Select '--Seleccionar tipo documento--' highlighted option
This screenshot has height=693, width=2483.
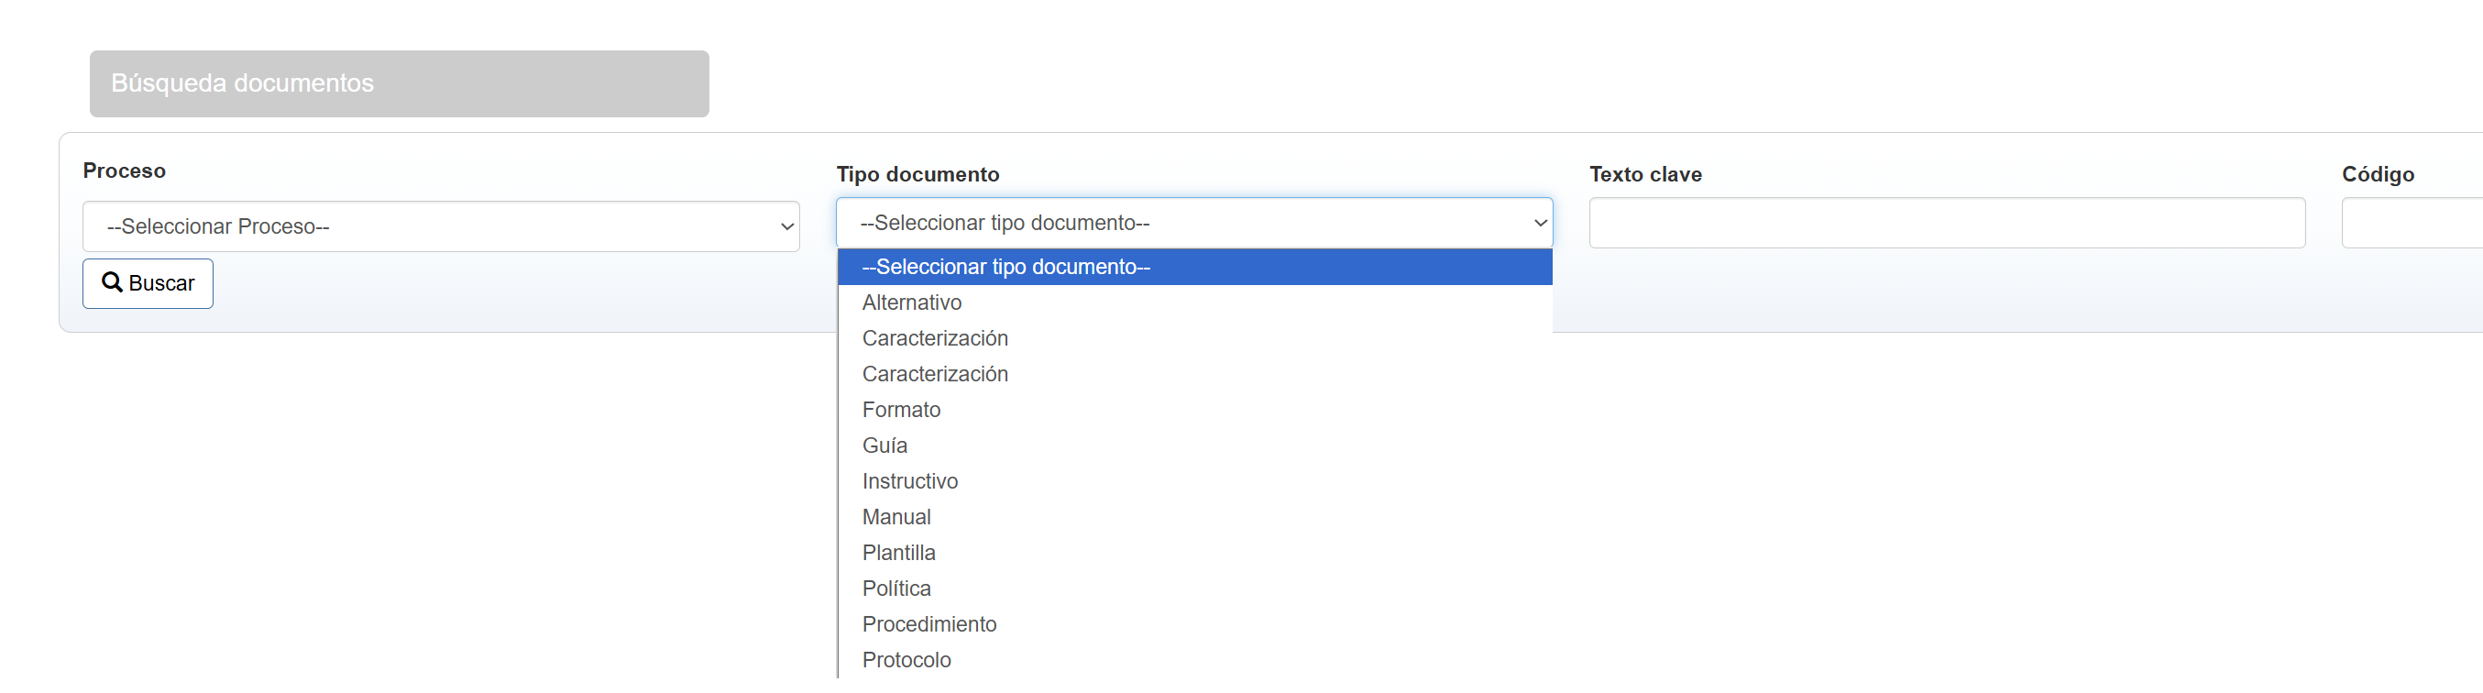[1194, 267]
